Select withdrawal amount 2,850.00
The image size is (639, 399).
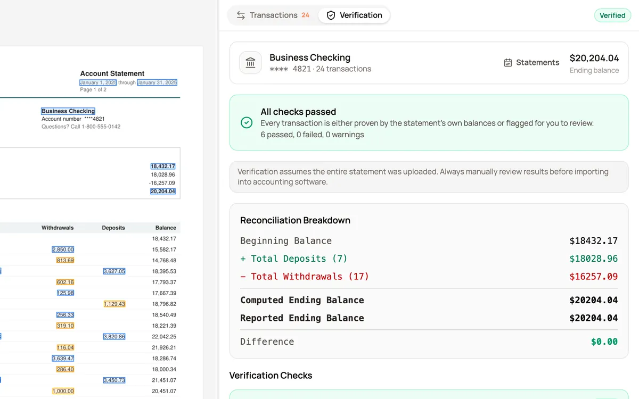pos(63,250)
